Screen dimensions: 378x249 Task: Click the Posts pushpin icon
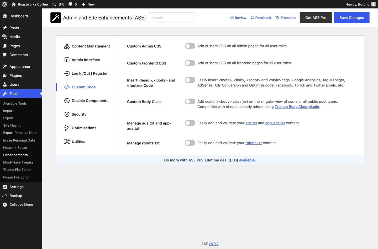5,28
